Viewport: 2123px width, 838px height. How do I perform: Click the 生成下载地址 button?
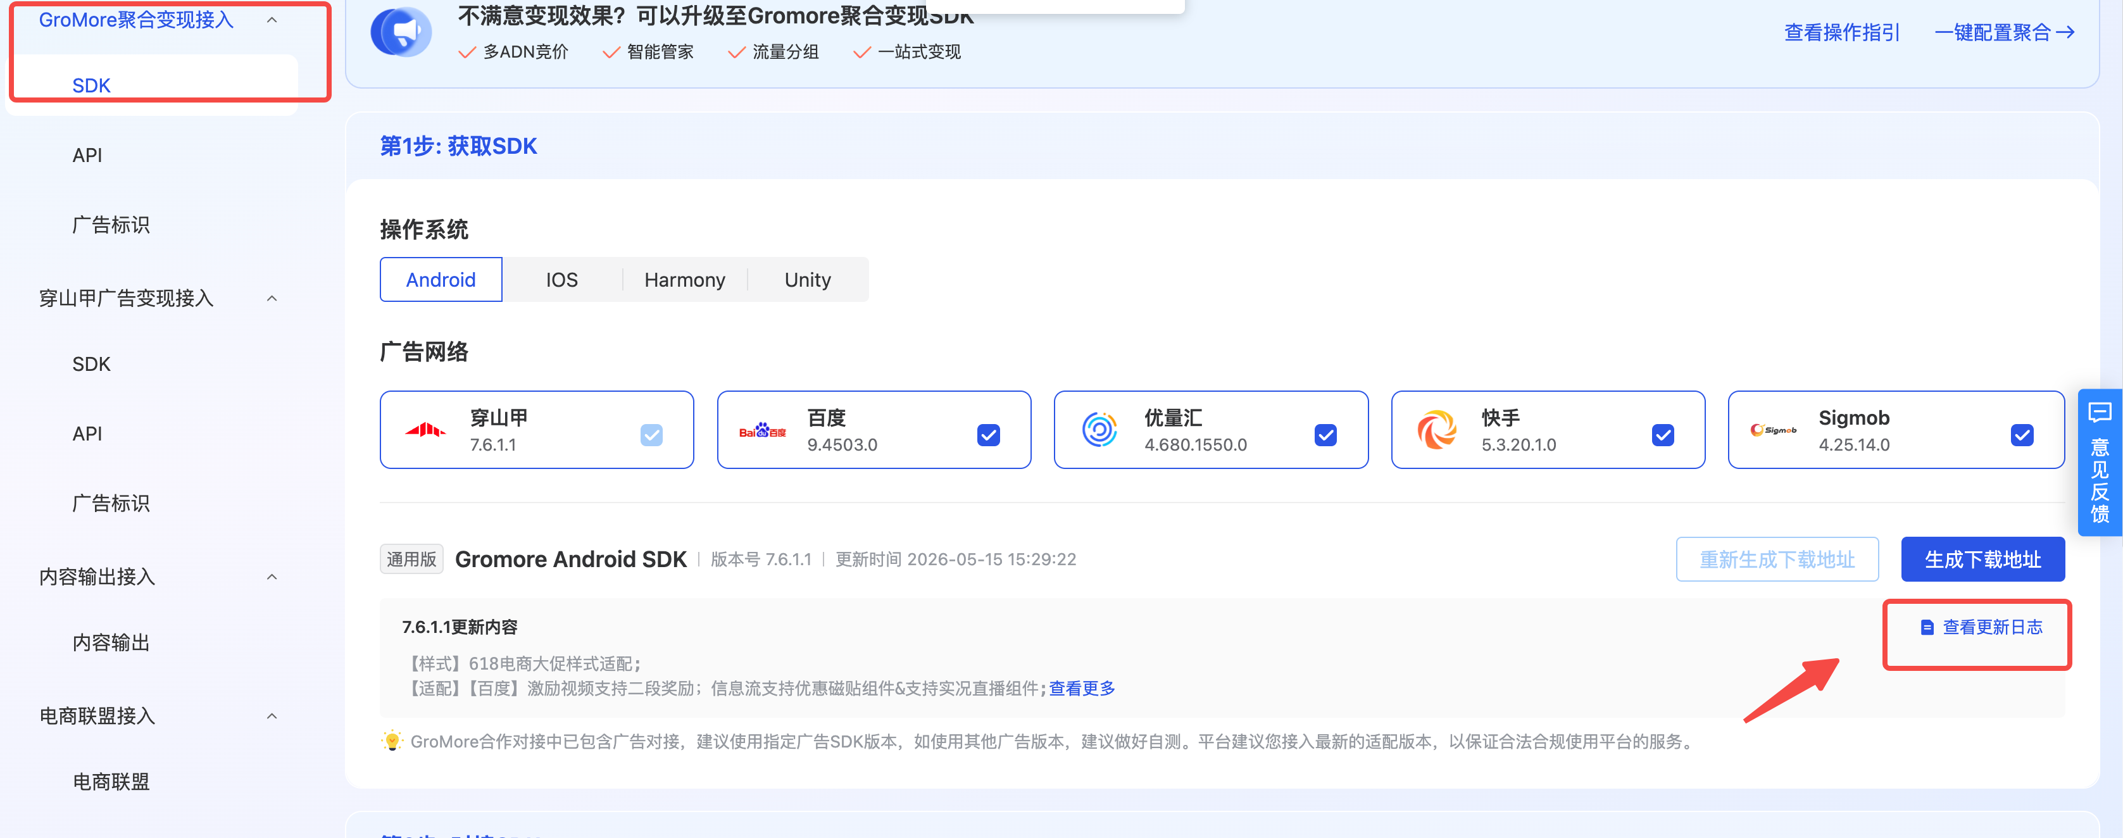coord(1983,560)
